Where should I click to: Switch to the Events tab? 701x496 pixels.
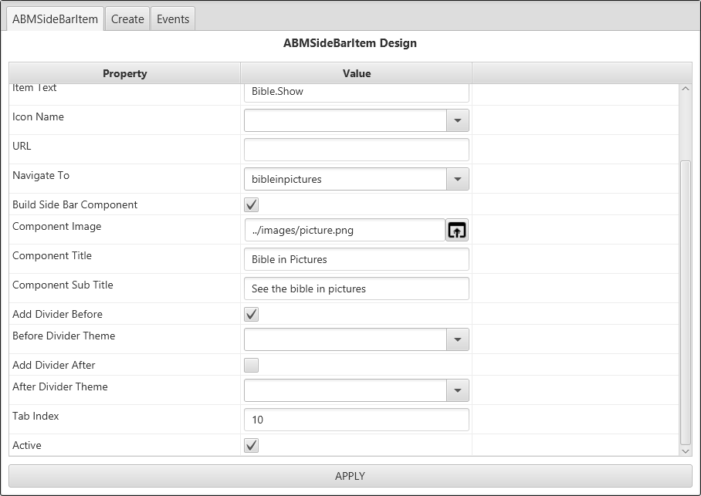173,19
